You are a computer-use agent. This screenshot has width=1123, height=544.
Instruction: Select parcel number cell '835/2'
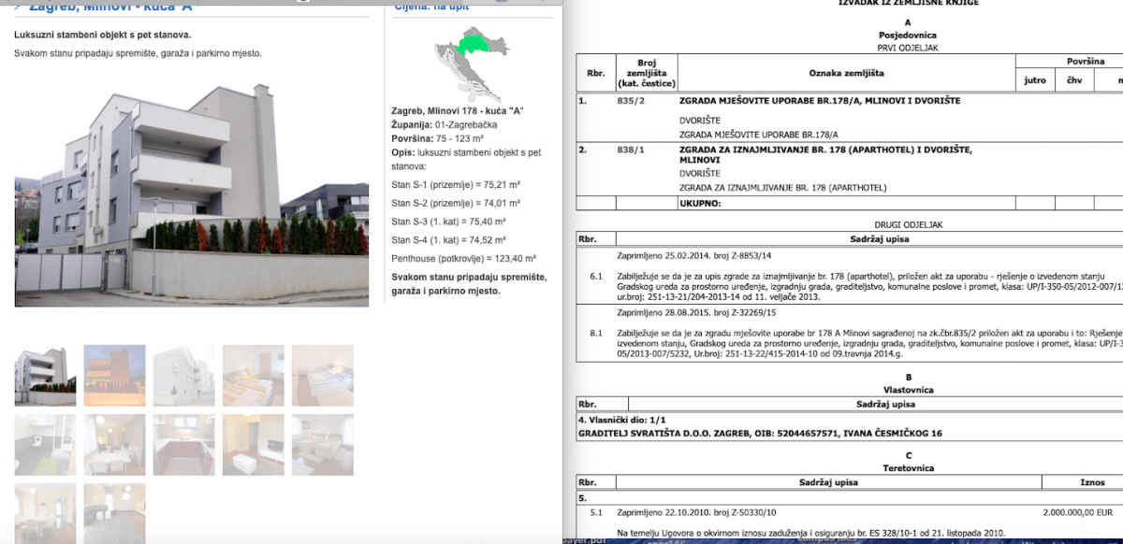click(x=633, y=101)
